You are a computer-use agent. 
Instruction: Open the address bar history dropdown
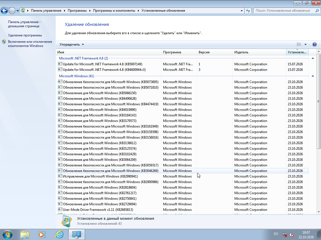point(242,11)
